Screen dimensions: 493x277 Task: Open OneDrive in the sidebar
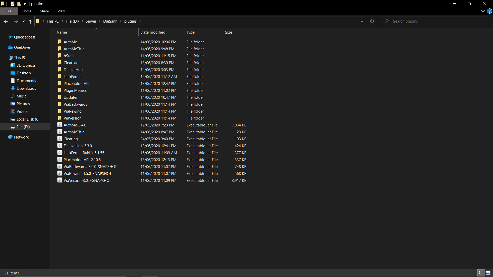(22, 47)
